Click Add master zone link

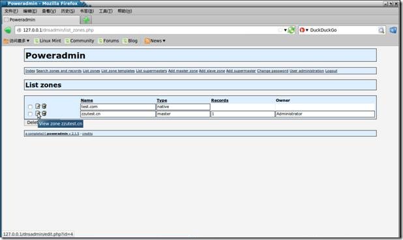183,71
